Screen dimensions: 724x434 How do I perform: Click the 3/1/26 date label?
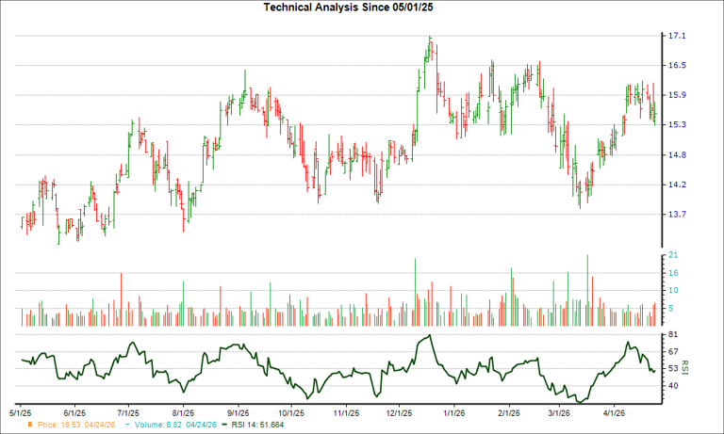[559, 412]
